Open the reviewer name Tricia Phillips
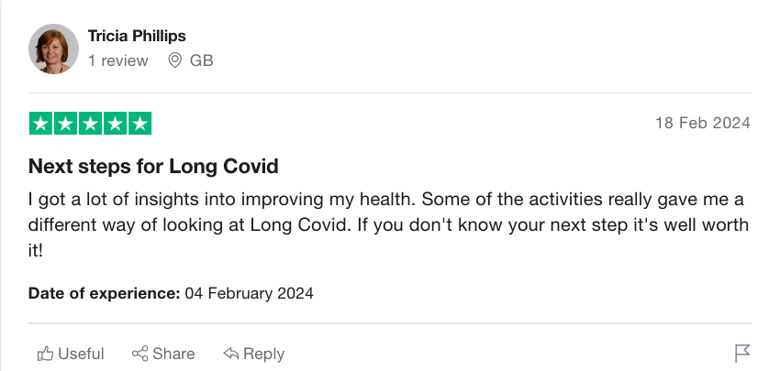This screenshot has width=769, height=371. (137, 36)
